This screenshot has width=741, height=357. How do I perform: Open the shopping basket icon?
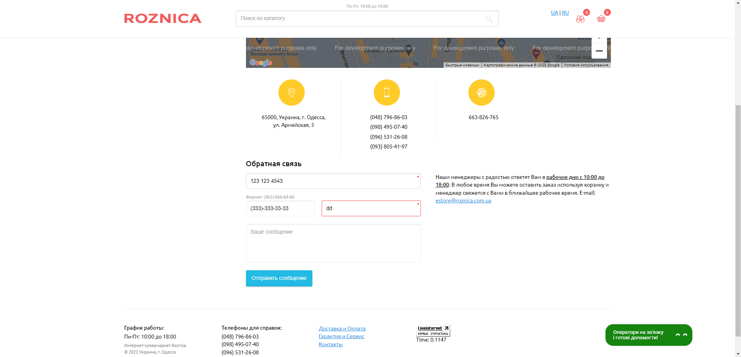pos(601,19)
